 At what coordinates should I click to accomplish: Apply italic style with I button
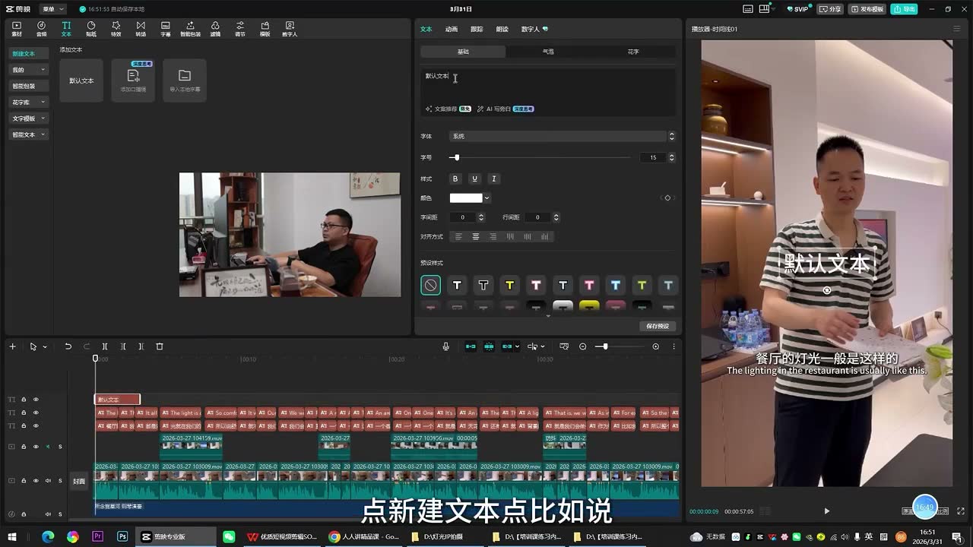point(493,179)
